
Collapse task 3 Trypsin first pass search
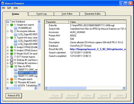[8, 38]
